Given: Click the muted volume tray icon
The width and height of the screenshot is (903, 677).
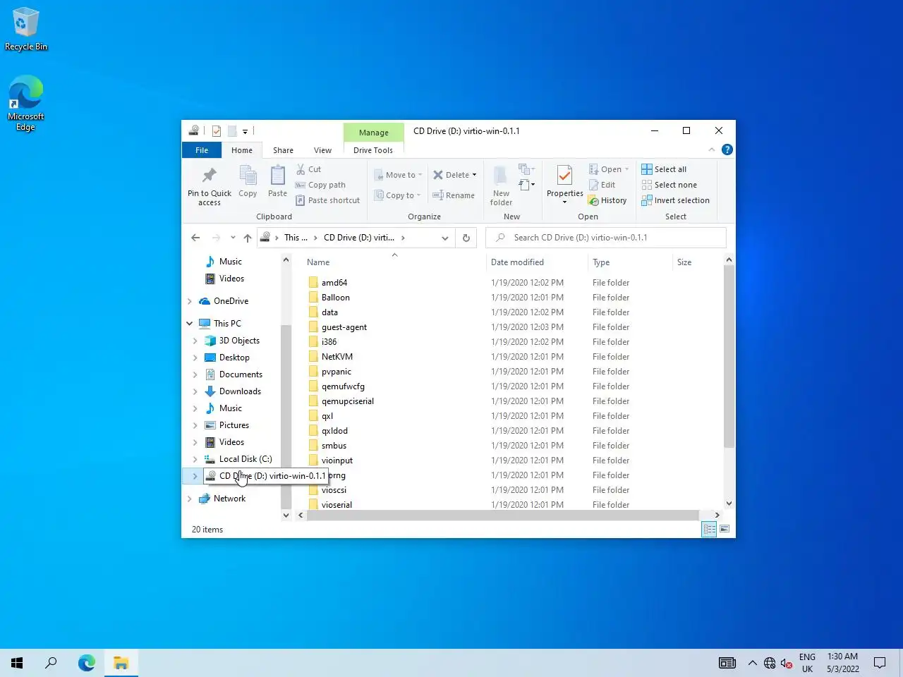Looking at the screenshot, I should (x=787, y=663).
